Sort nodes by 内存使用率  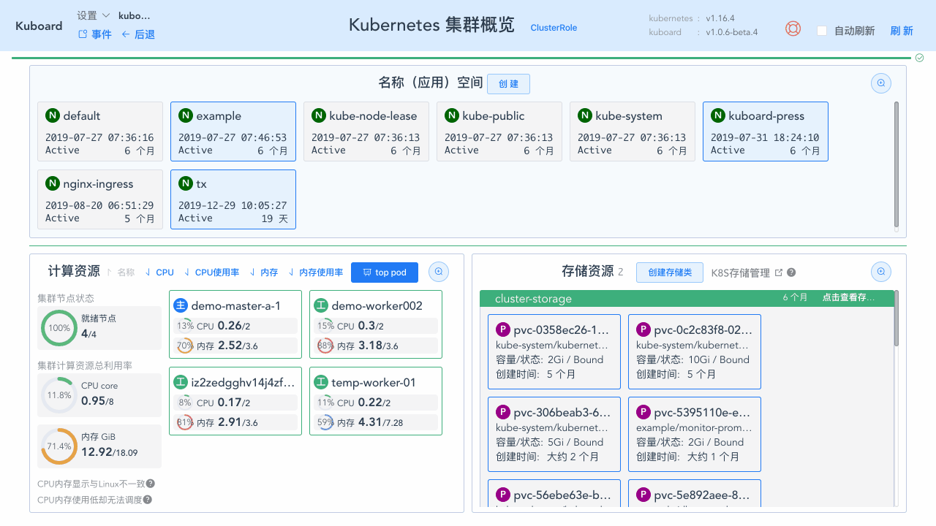316,272
